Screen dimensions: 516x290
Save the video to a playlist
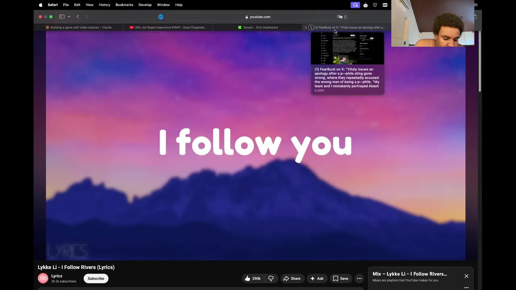(341, 278)
